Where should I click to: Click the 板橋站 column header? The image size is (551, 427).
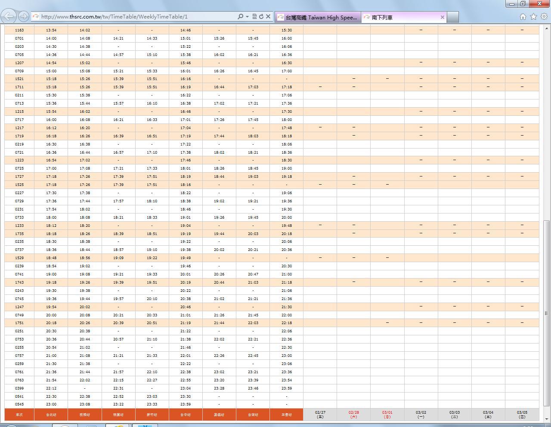pos(85,415)
